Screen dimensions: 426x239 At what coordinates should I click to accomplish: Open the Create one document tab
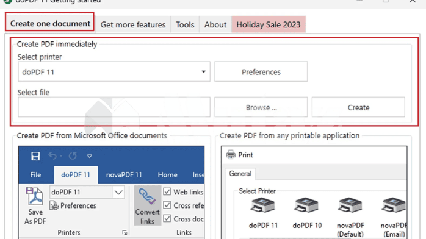(x=50, y=24)
